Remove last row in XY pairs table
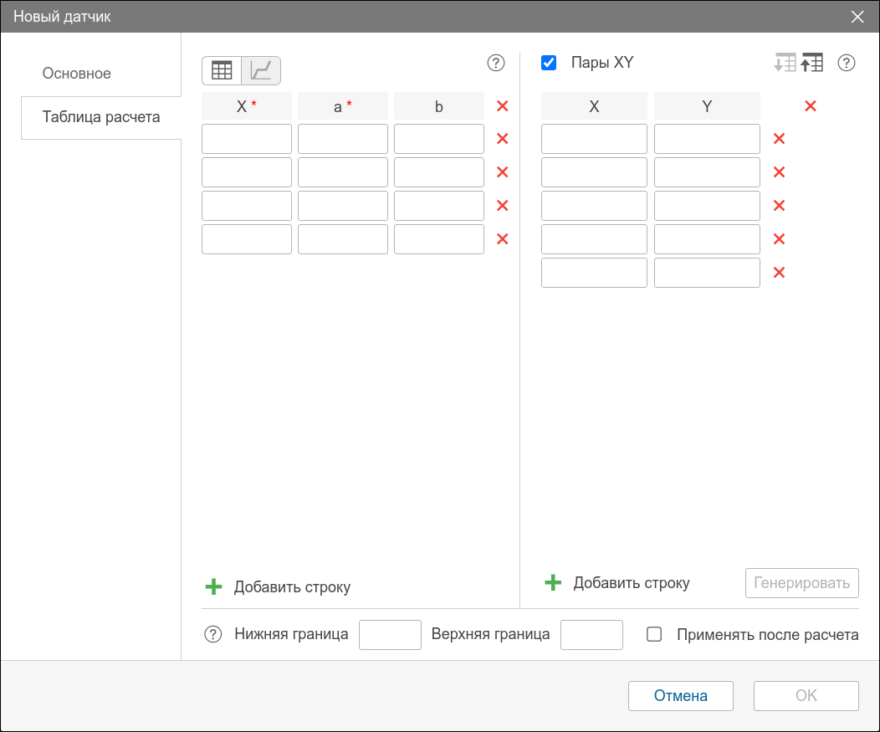The width and height of the screenshot is (880, 732). (x=779, y=273)
